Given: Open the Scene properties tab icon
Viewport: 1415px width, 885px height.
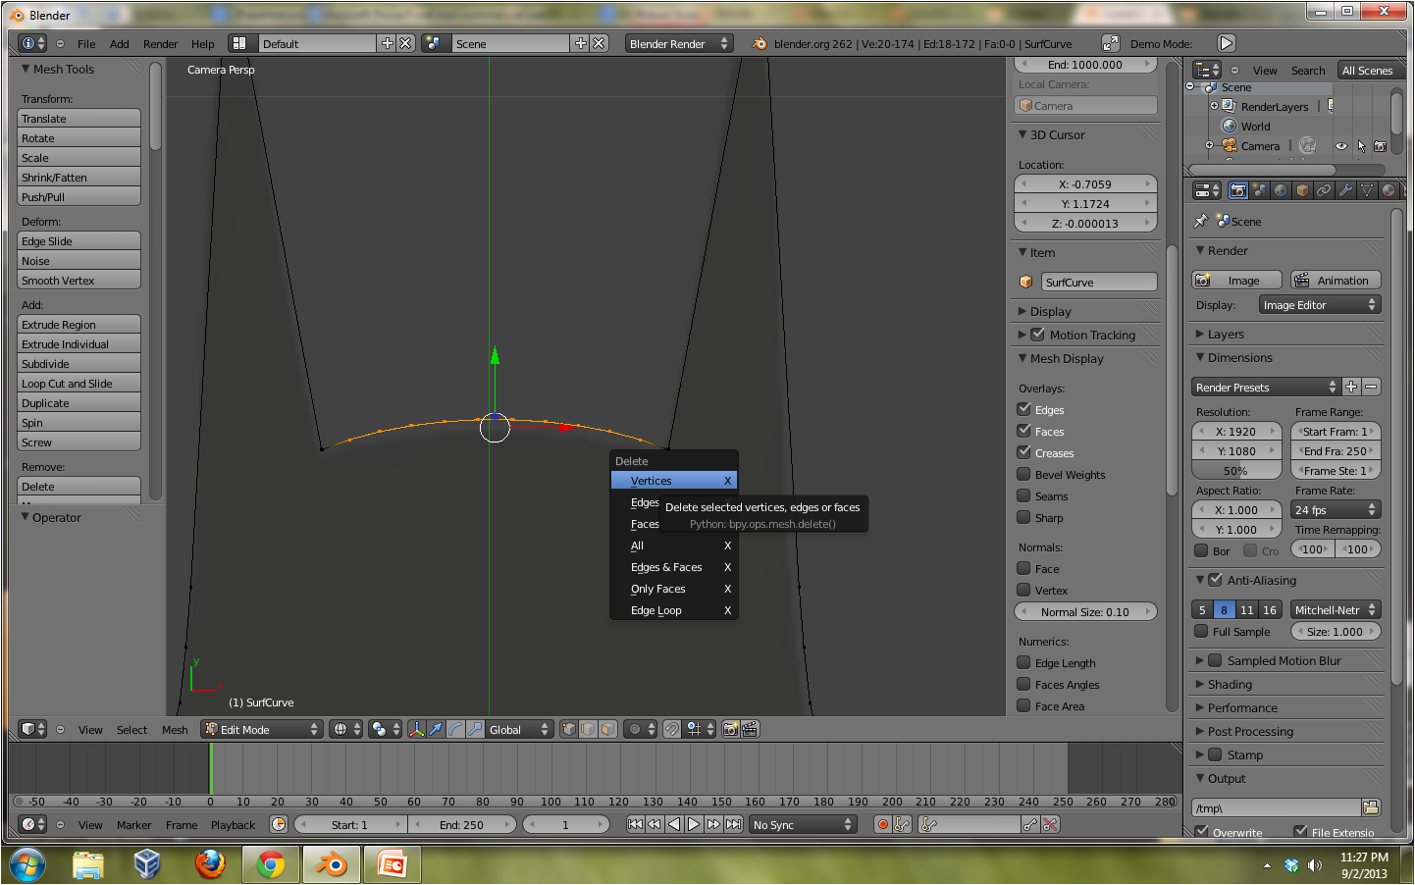Looking at the screenshot, I should [x=1260, y=190].
